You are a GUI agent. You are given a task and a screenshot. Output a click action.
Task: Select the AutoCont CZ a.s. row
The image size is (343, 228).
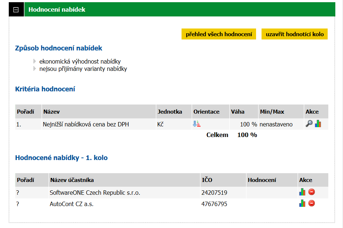(72, 204)
